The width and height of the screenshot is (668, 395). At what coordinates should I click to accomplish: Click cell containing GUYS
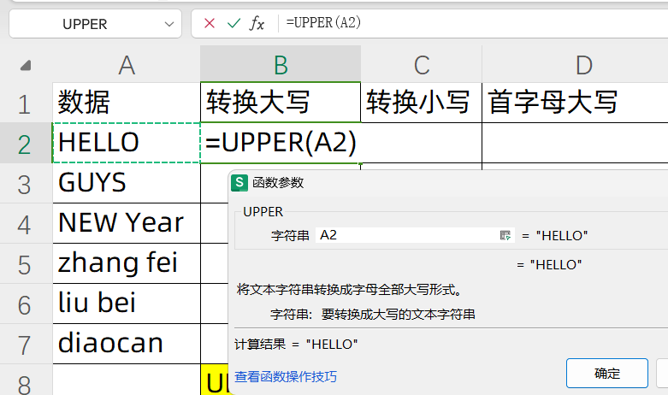tap(127, 183)
